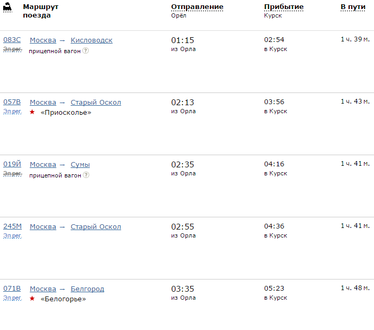Viewport: 374px width, 330px height.
Task: Click help icon for train 019Й прицепной вагон
Action: point(86,175)
